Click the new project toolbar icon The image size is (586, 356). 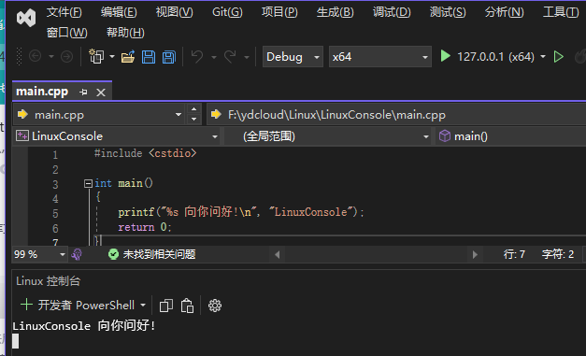(x=96, y=56)
